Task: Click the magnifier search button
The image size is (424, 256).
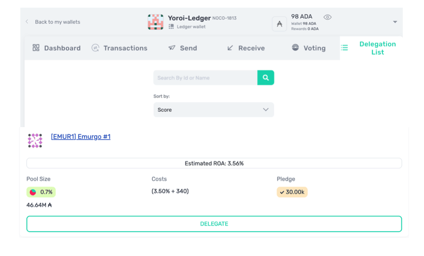Action: point(266,78)
